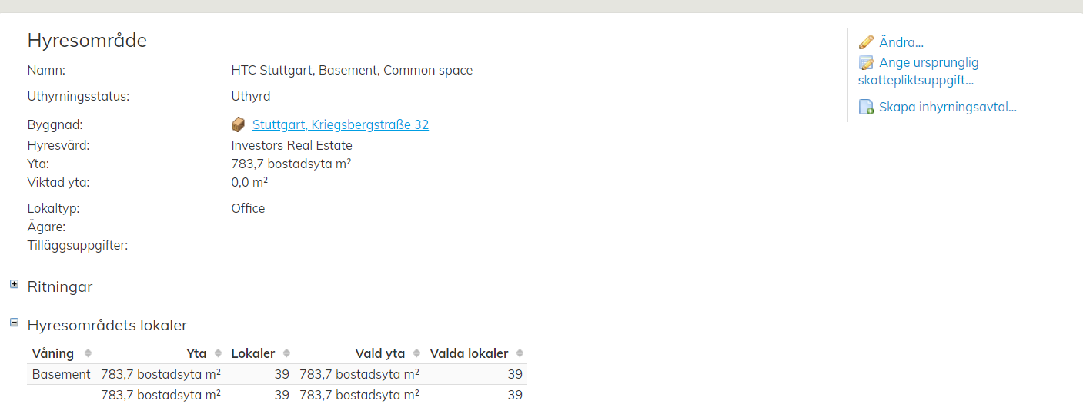Open the Stuttgart, Kriegsbergstraße 32 link

340,124
